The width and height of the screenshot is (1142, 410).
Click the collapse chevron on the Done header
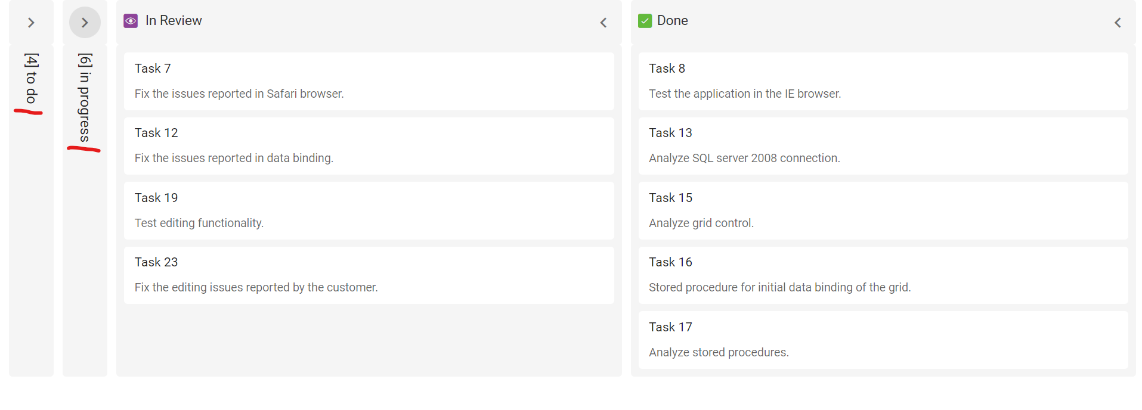1118,22
